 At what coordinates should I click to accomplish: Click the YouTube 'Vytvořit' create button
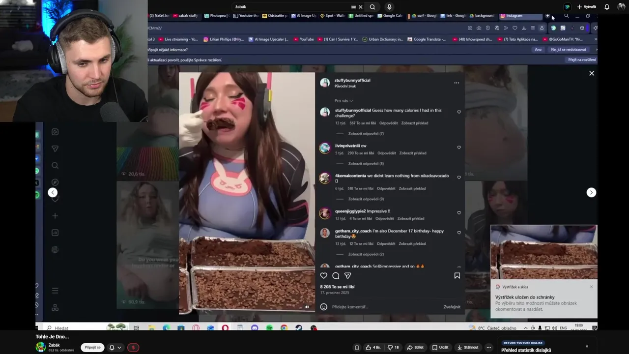586,7
